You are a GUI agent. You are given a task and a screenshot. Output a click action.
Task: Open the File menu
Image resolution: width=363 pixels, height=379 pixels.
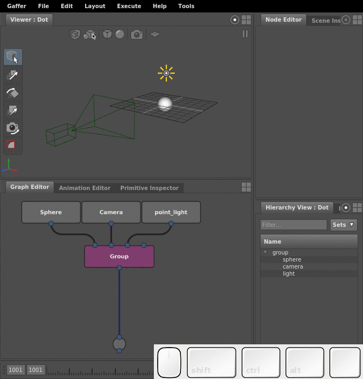43,6
